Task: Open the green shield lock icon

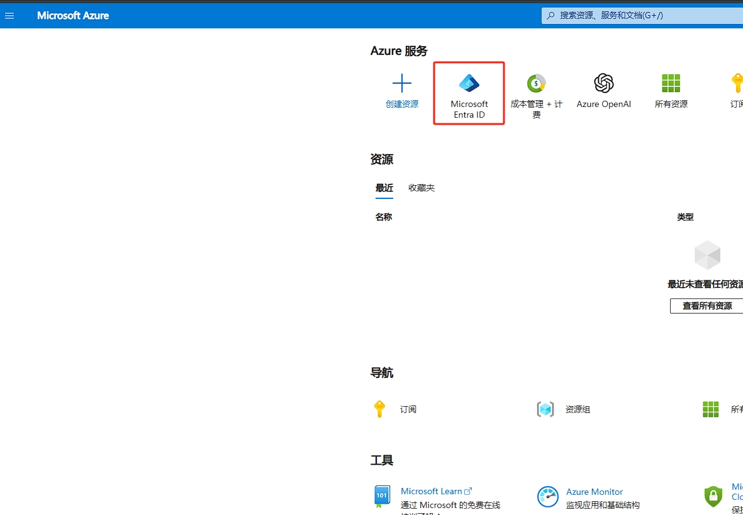Action: coord(713,497)
